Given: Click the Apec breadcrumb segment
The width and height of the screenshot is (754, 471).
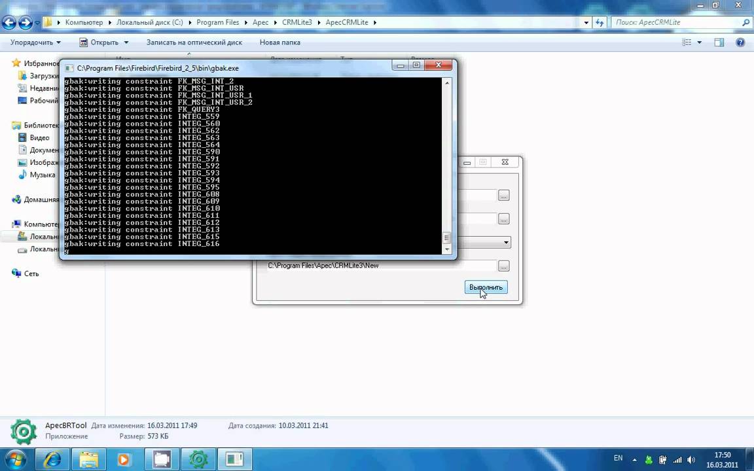Looking at the screenshot, I should (x=260, y=22).
